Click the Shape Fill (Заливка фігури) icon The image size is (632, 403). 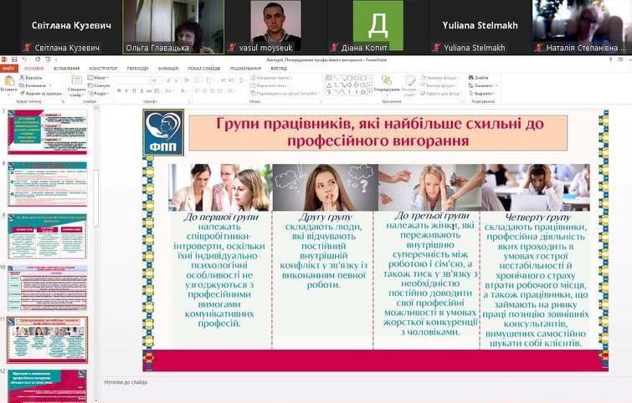pos(424,77)
